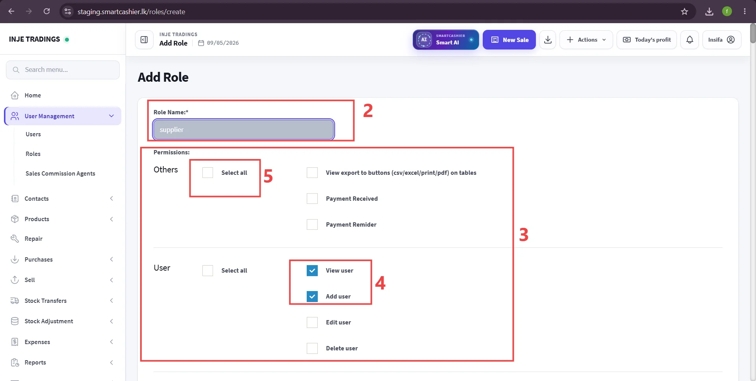This screenshot has width=756, height=381.
Task: Click the download icon button beside New Sale
Action: click(548, 40)
